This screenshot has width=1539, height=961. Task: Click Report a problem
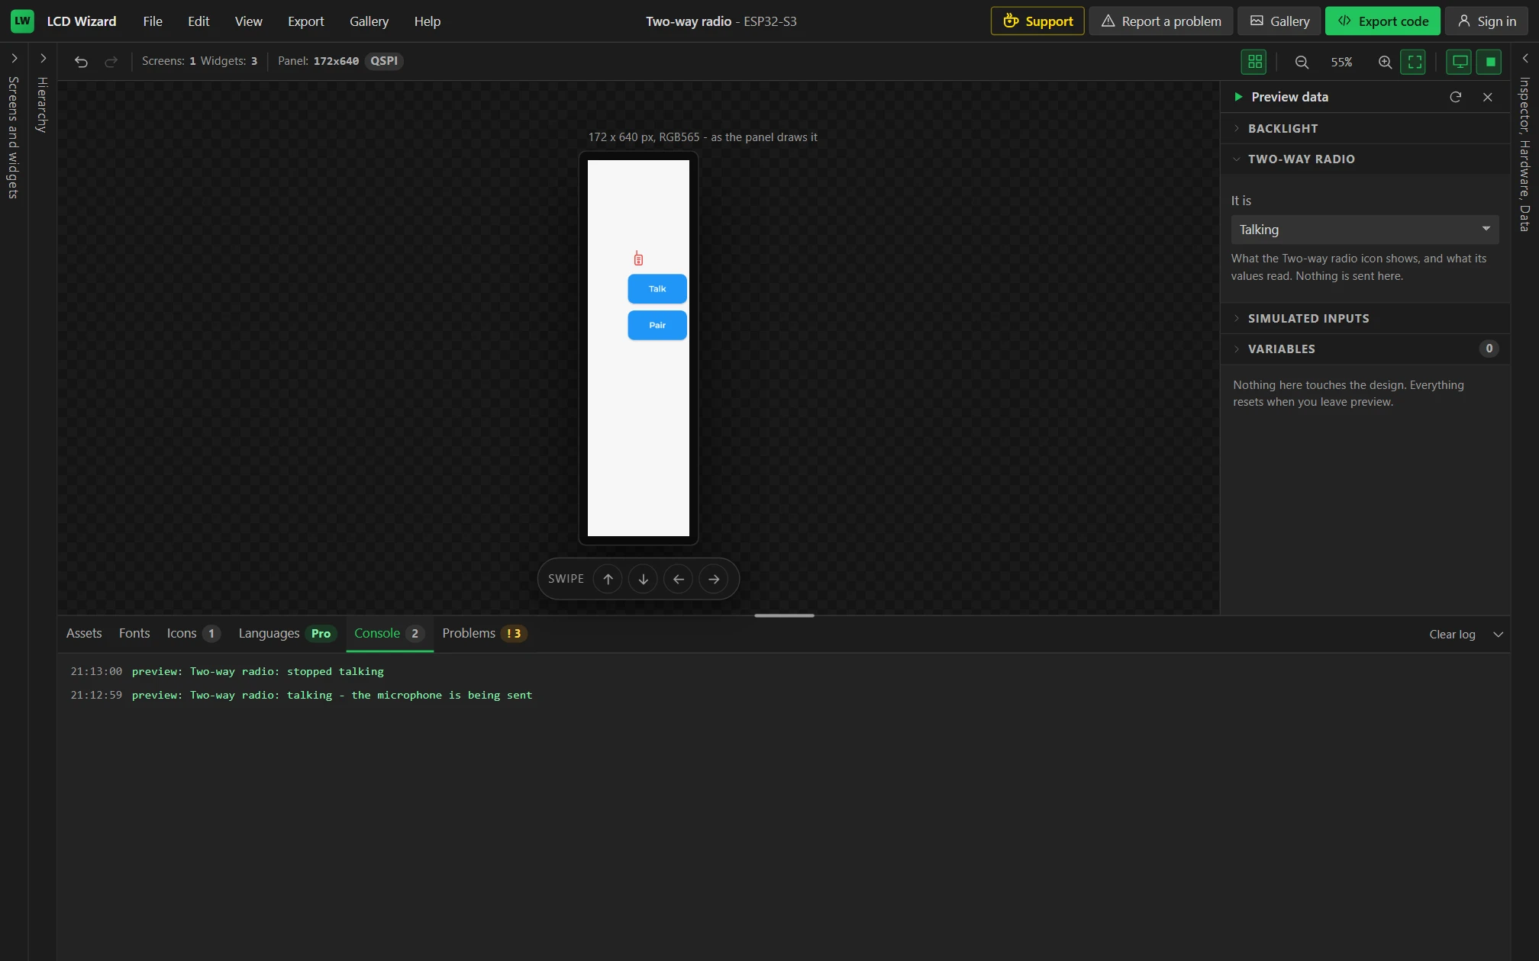(x=1161, y=21)
